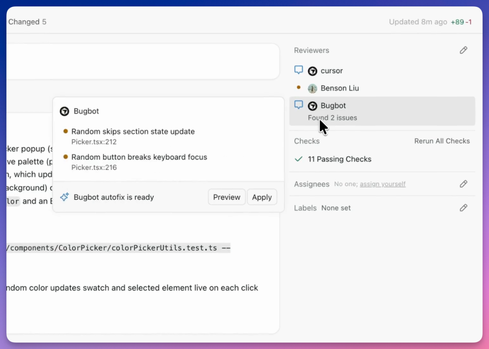Open issue 'Random button breaks keyboard focus'

[x=139, y=157]
